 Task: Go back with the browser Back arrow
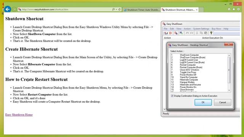(x=8, y=9)
